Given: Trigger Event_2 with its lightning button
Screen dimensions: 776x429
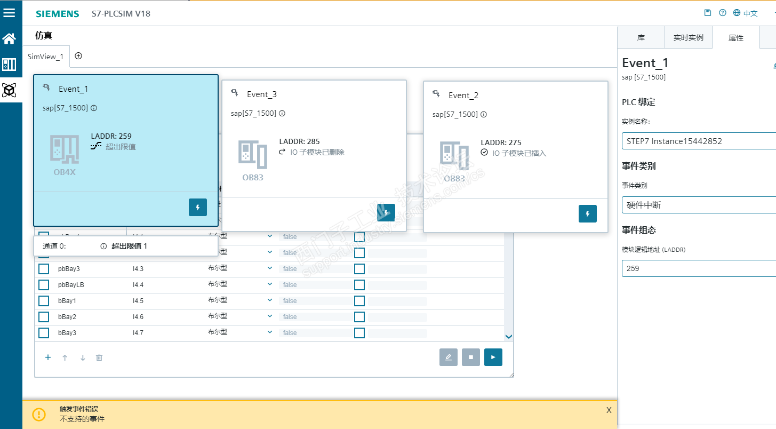Looking at the screenshot, I should click(x=588, y=213).
